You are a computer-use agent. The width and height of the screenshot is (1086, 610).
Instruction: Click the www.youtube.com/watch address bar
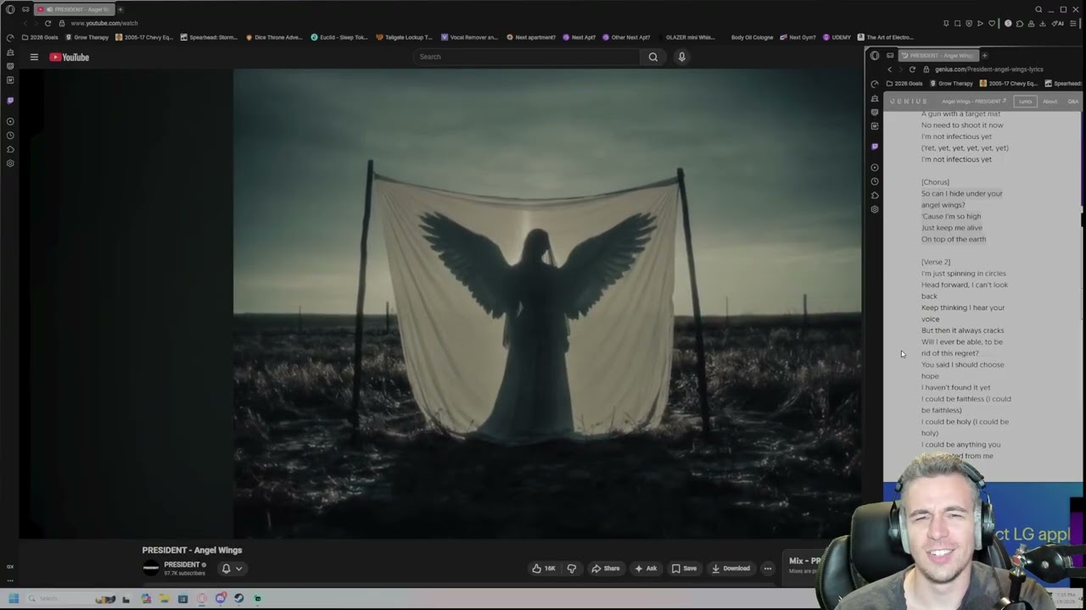point(104,23)
